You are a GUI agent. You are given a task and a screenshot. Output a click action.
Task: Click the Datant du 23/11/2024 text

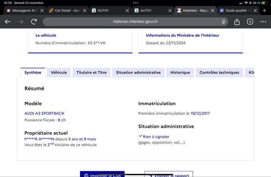point(166,43)
